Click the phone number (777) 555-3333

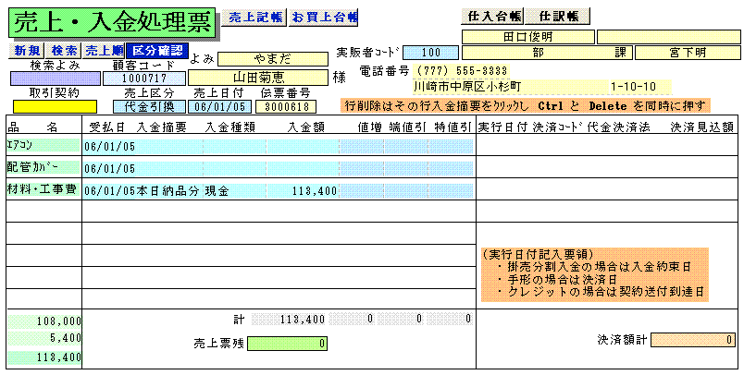(x=462, y=71)
